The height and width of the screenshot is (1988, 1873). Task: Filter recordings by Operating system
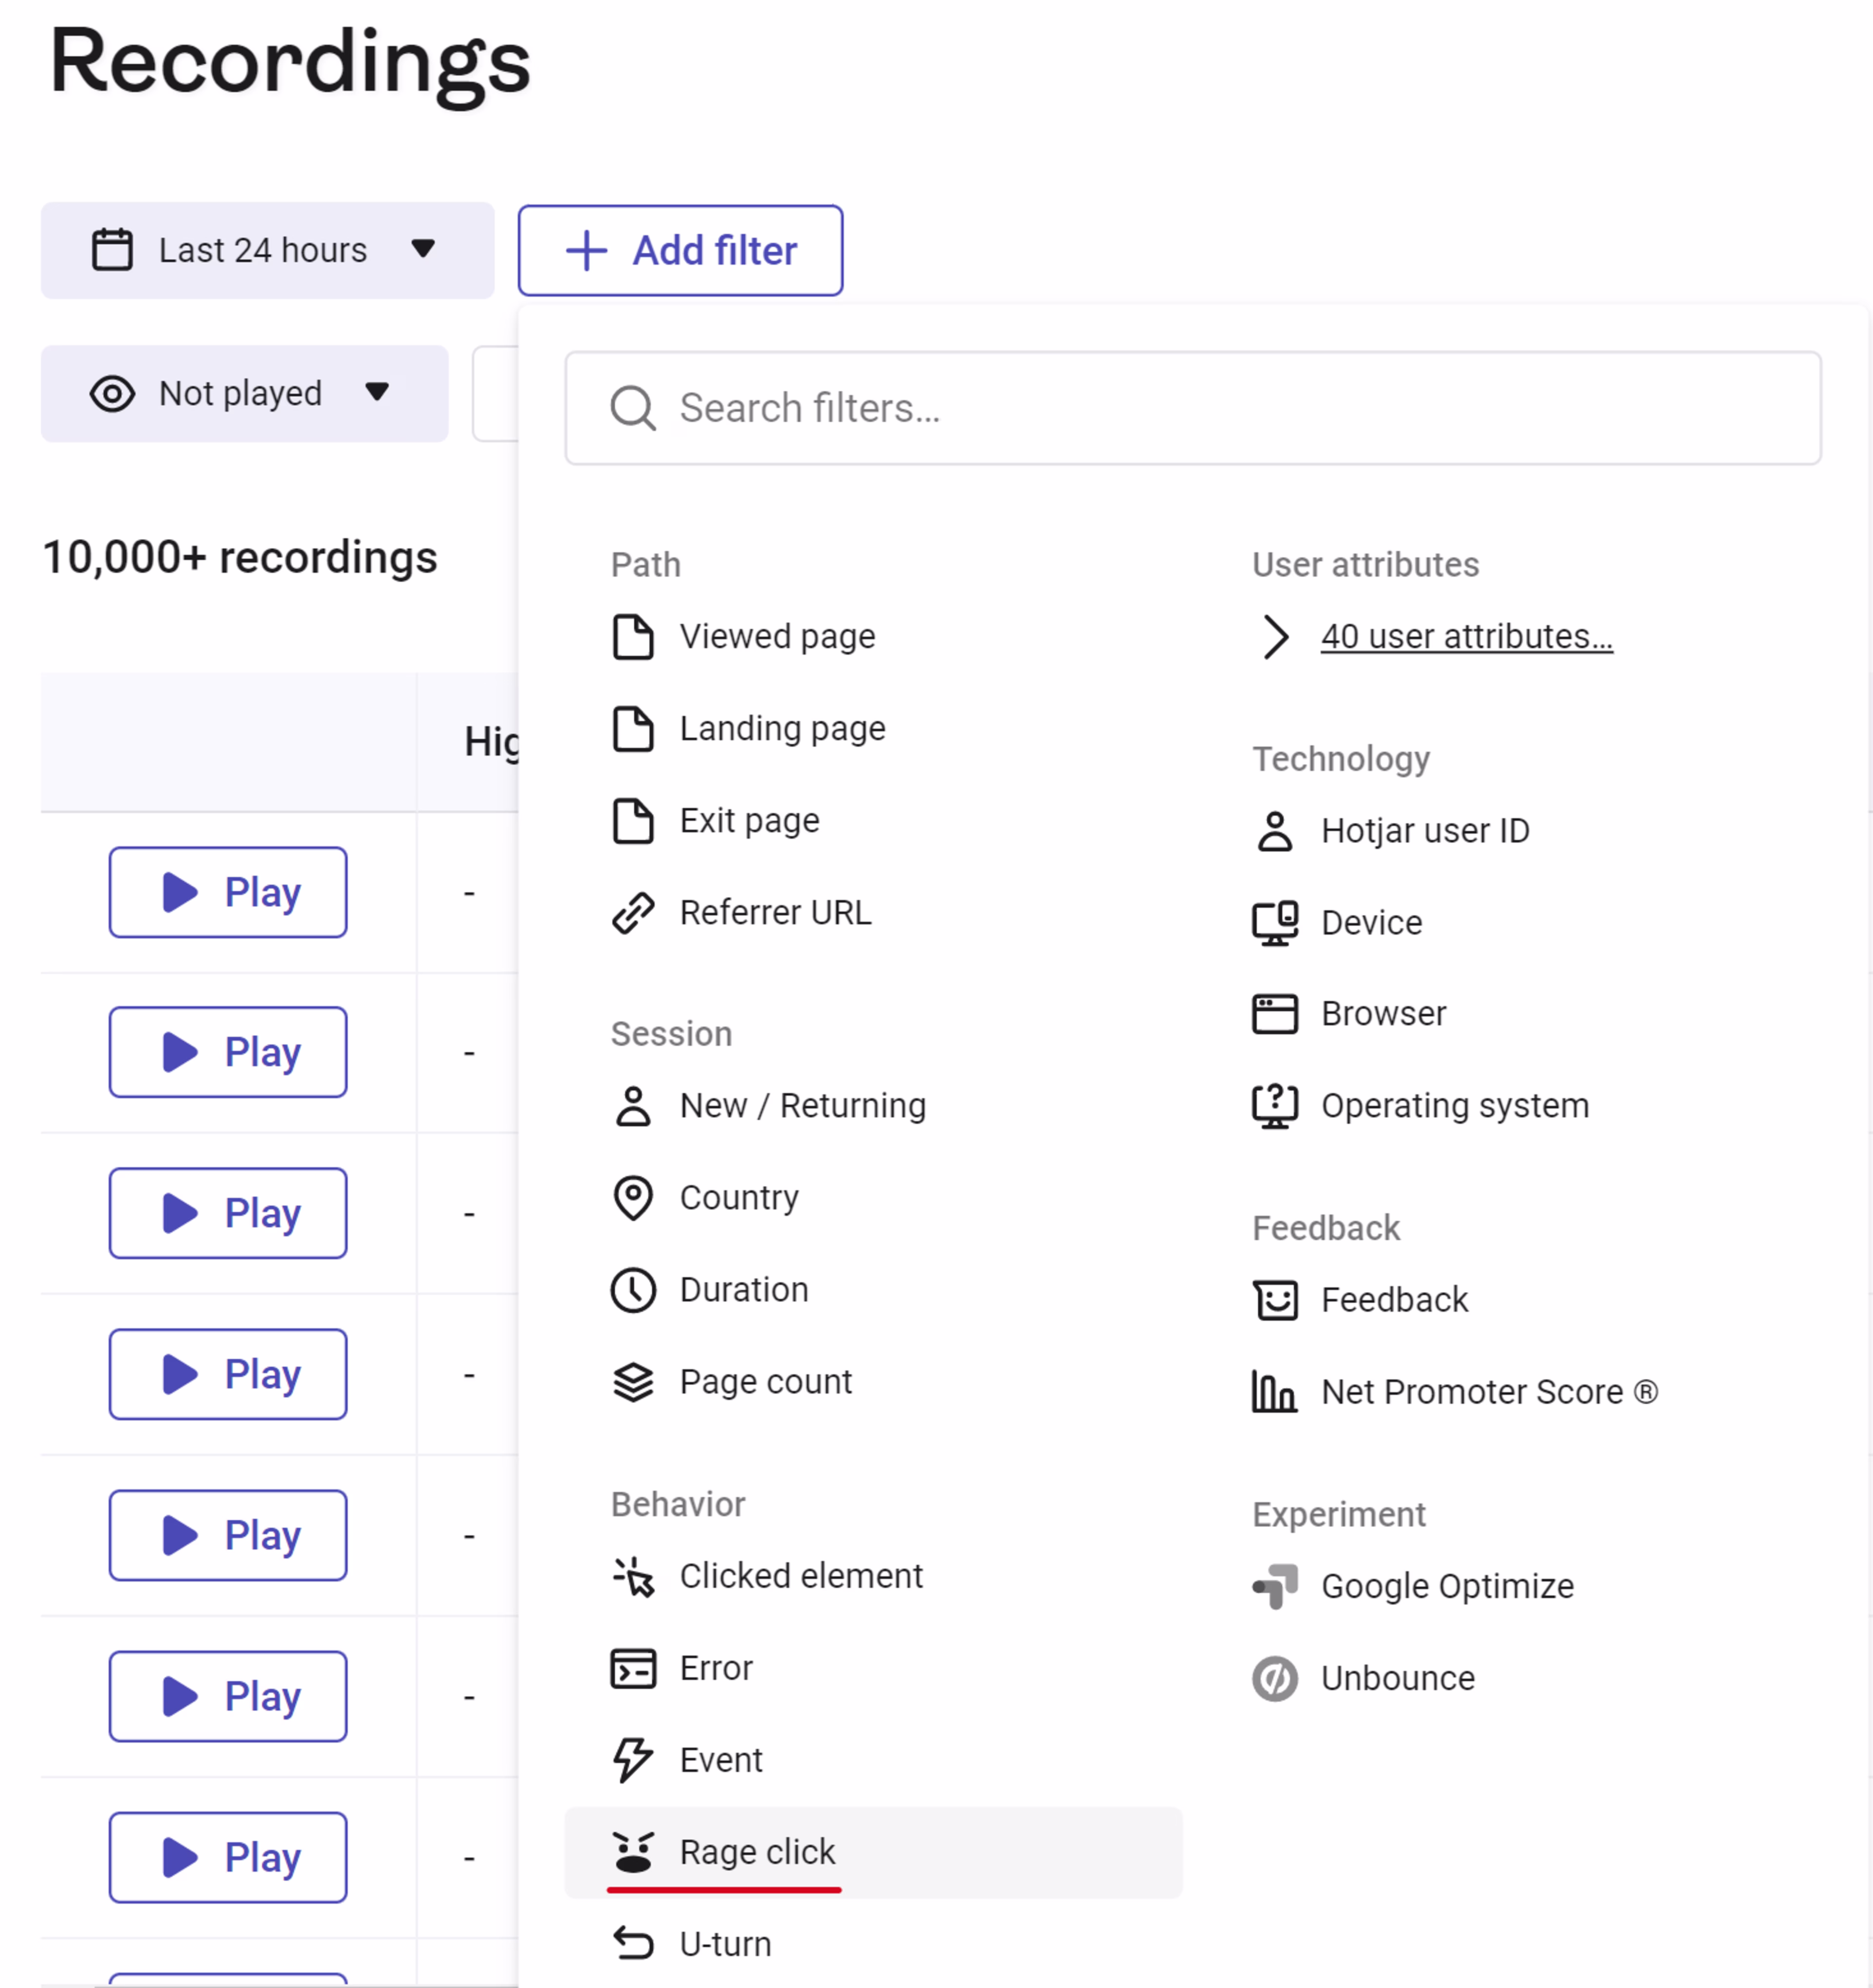[x=1454, y=1105]
